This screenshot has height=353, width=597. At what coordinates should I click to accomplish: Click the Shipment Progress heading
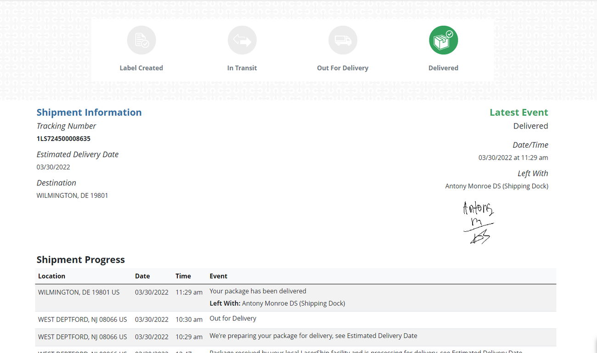tap(81, 260)
